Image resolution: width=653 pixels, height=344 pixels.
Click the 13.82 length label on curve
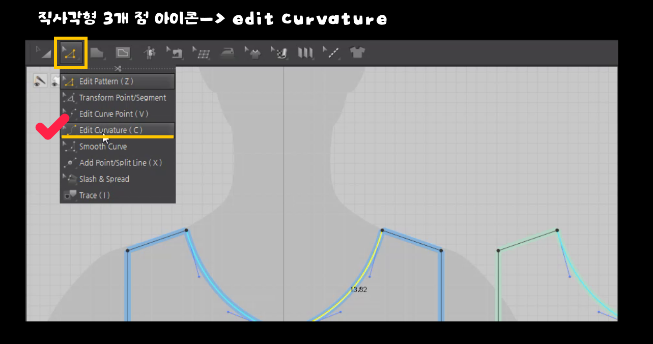pyautogui.click(x=358, y=290)
